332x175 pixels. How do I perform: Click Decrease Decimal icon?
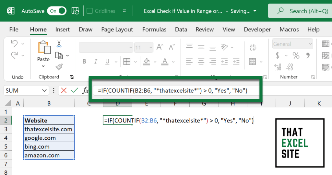289,67
